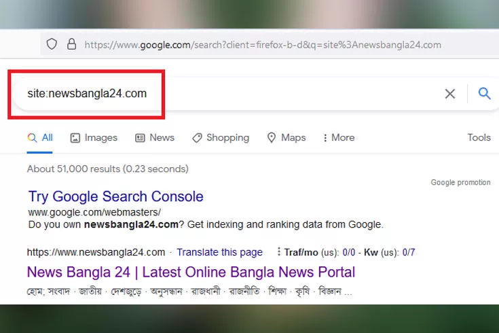Open the Try Google Search Console link
Viewport: 499px width, 333px height.
coord(116,196)
